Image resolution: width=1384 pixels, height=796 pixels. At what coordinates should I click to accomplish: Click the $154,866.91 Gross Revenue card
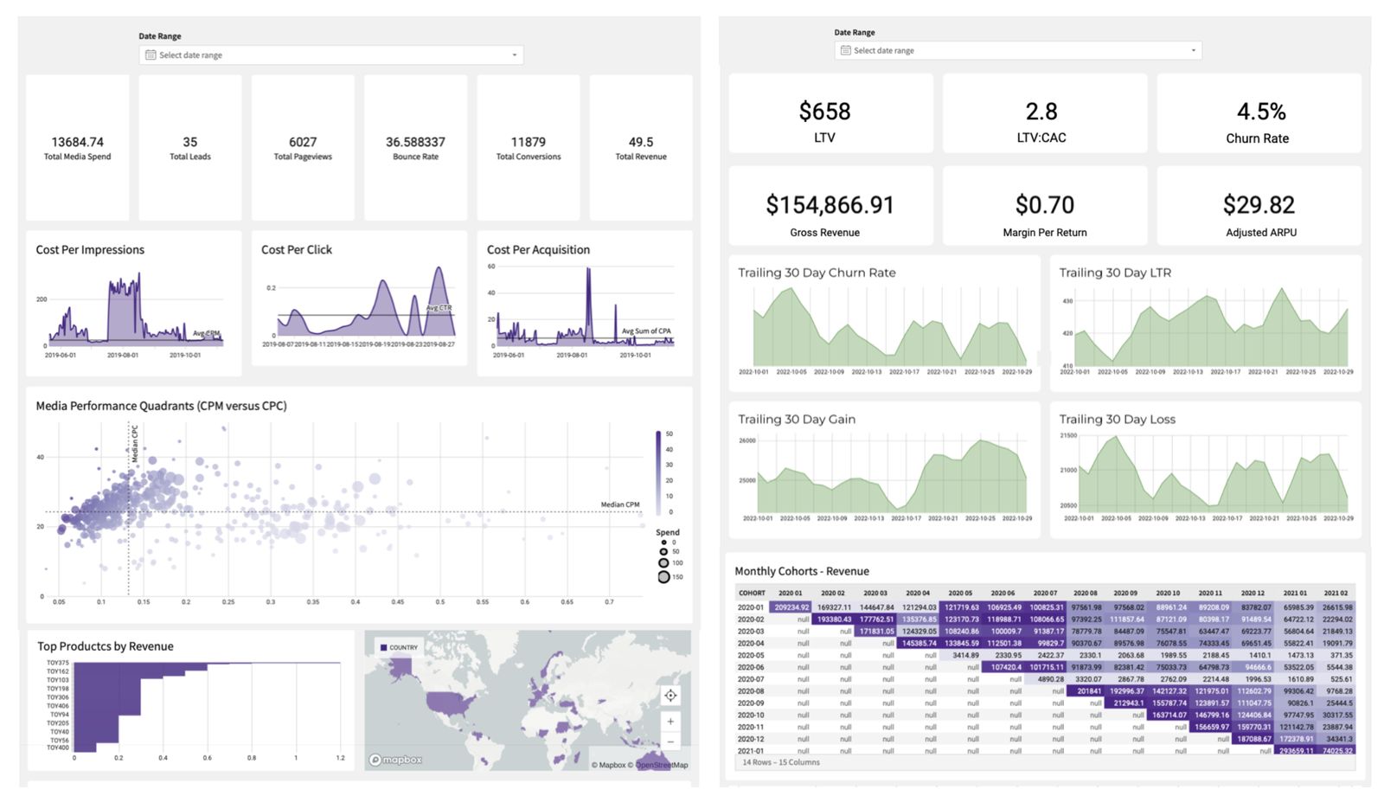coord(830,206)
